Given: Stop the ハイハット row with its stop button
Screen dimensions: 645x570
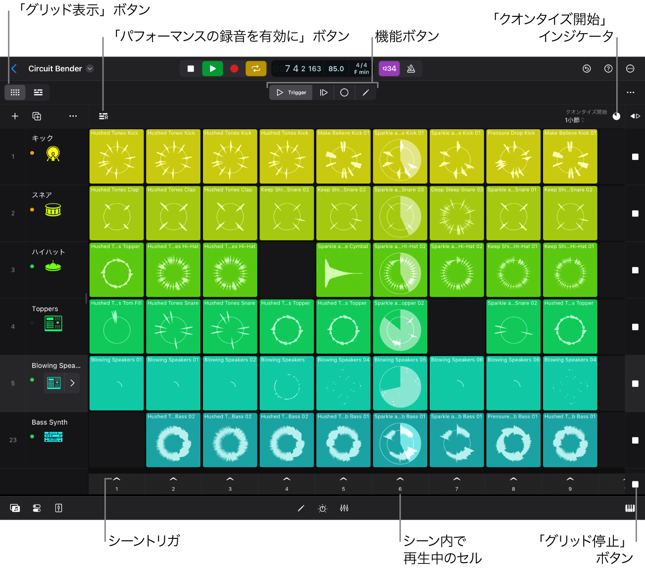Looking at the screenshot, I should click(635, 270).
